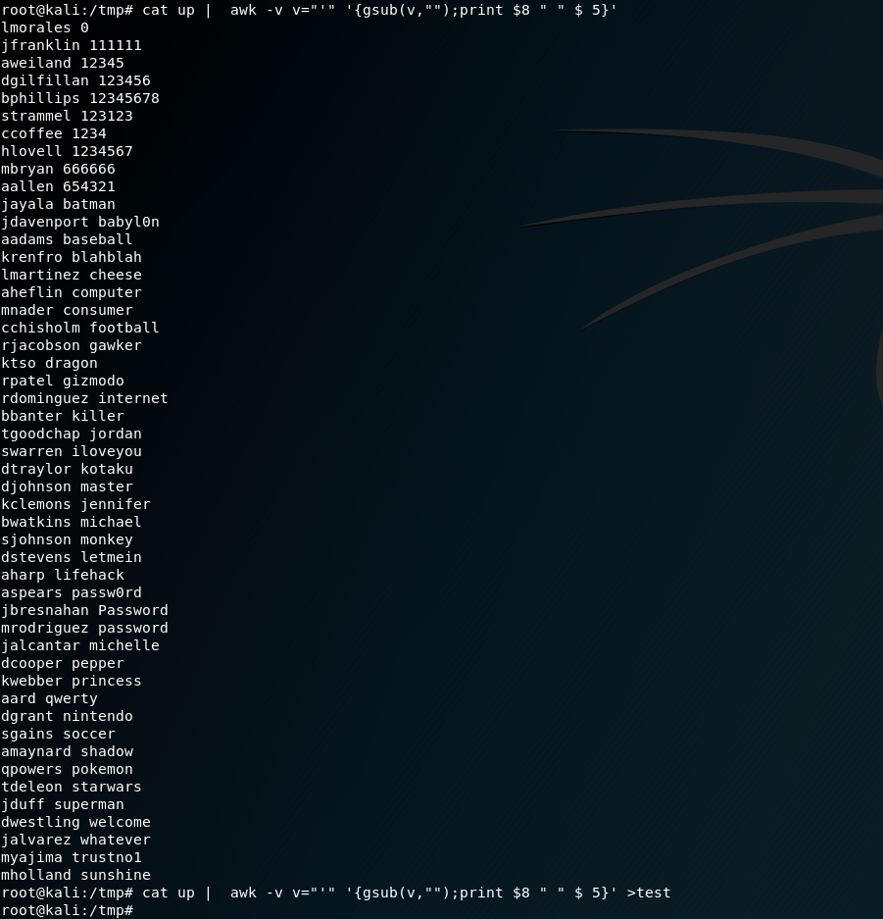Click on "sjohnson monkey"
Viewport: 883px width, 919px height.
click(68, 539)
